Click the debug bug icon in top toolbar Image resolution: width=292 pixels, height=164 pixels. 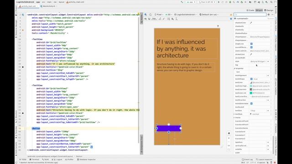[x=230, y=2]
